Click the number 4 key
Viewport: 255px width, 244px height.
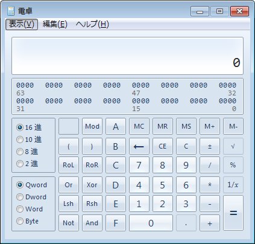click(x=139, y=185)
